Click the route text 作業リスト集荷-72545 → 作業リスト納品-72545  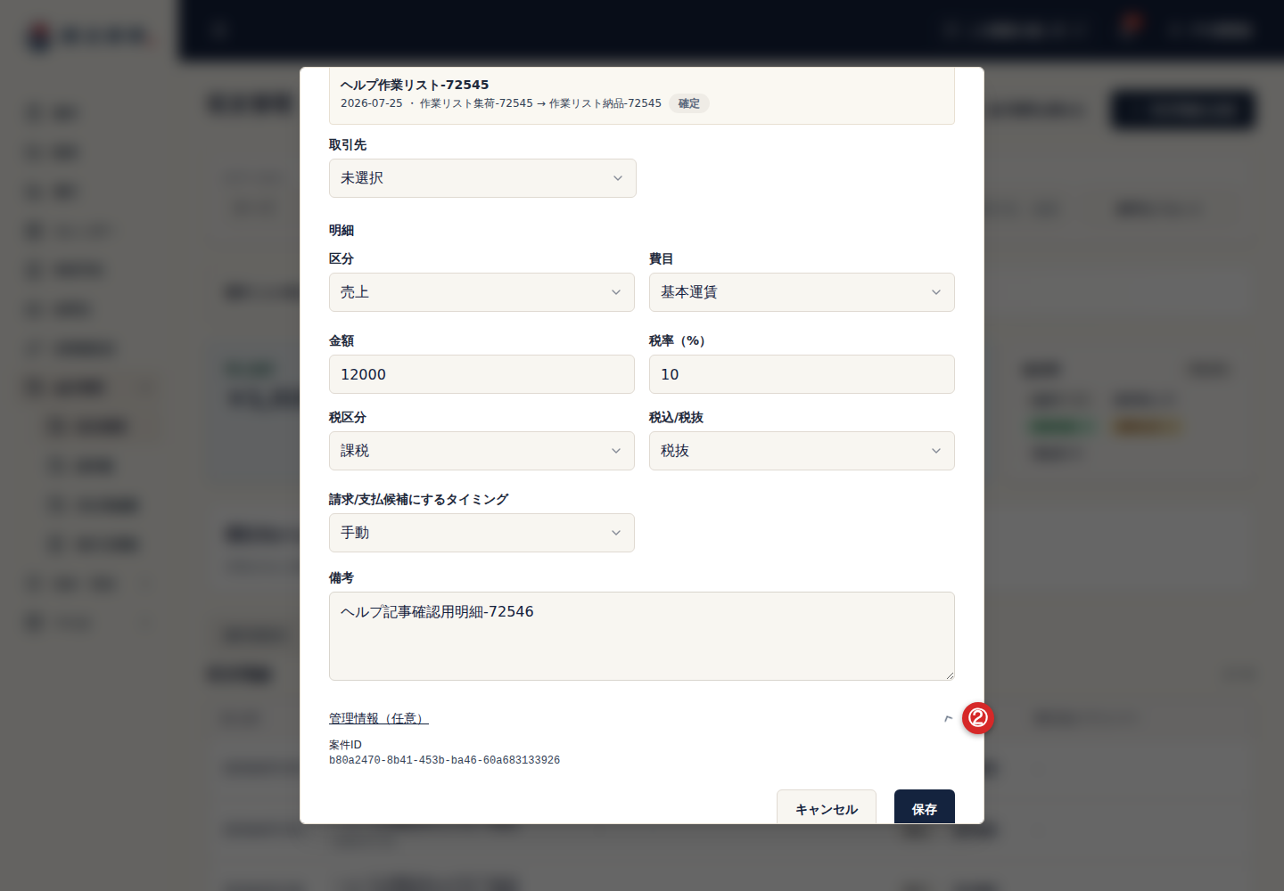click(540, 103)
